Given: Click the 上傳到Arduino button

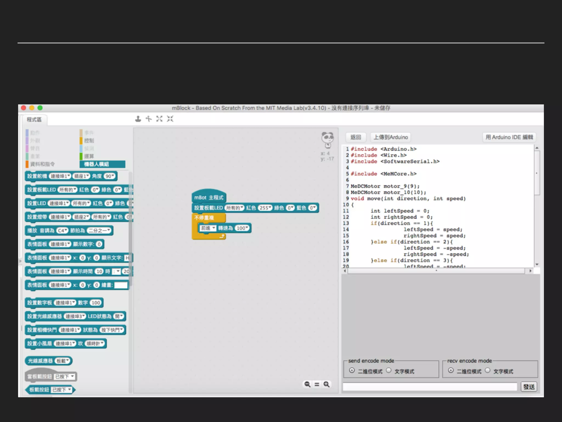Looking at the screenshot, I should [390, 137].
